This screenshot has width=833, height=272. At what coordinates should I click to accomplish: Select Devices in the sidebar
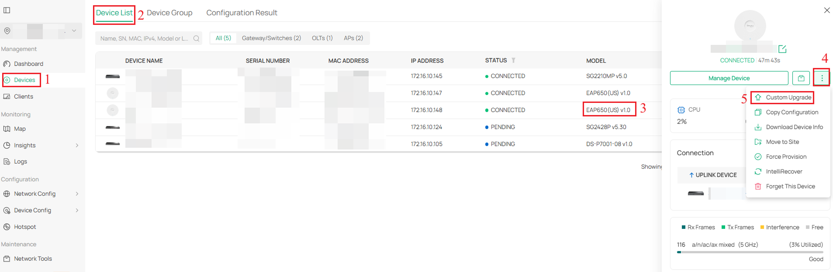(25, 80)
